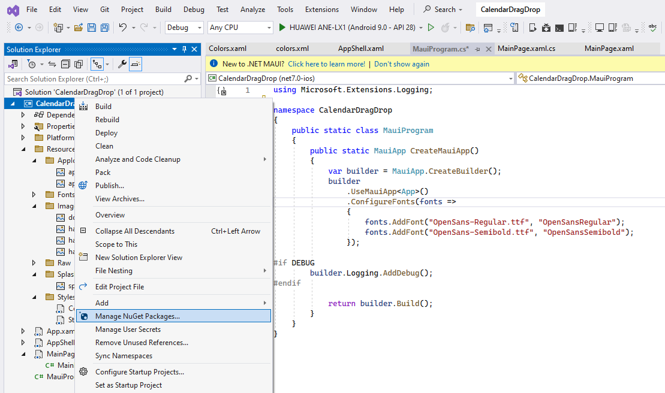Expand the Raw folder node
665x393 pixels.
(34, 263)
